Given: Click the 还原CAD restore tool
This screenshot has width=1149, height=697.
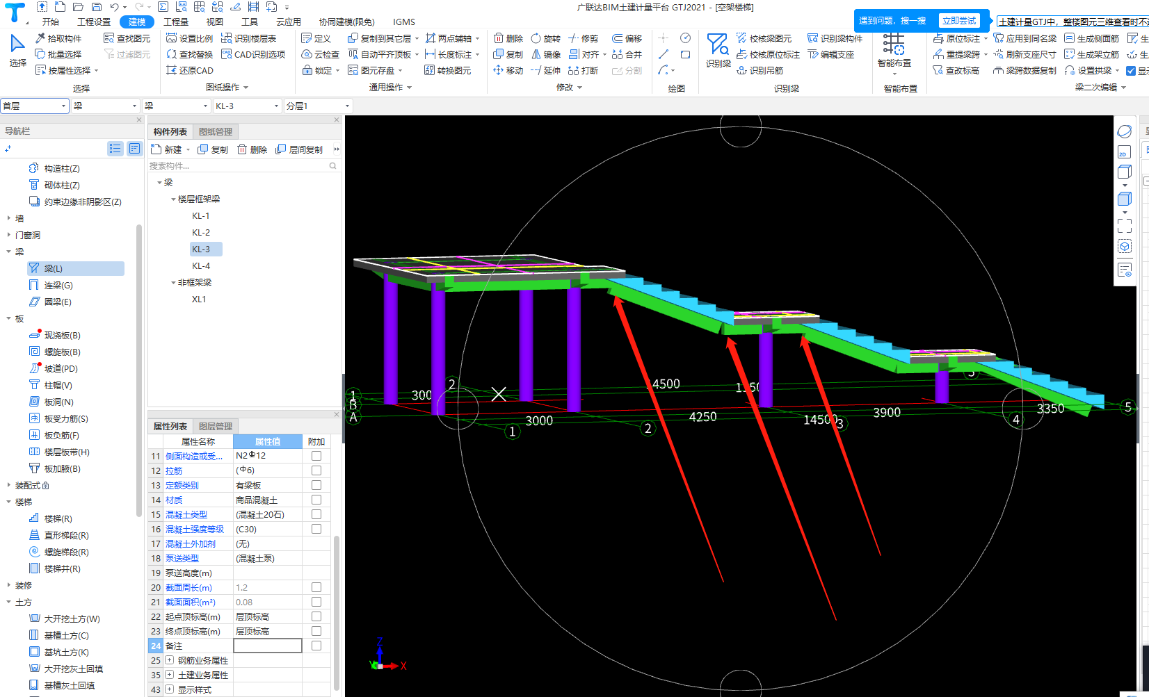Looking at the screenshot, I should point(190,70).
